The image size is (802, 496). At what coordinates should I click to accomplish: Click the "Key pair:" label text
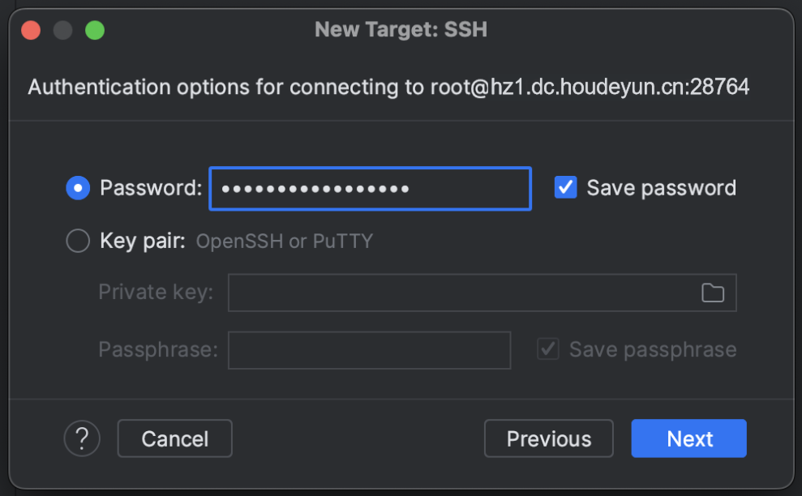coord(143,241)
